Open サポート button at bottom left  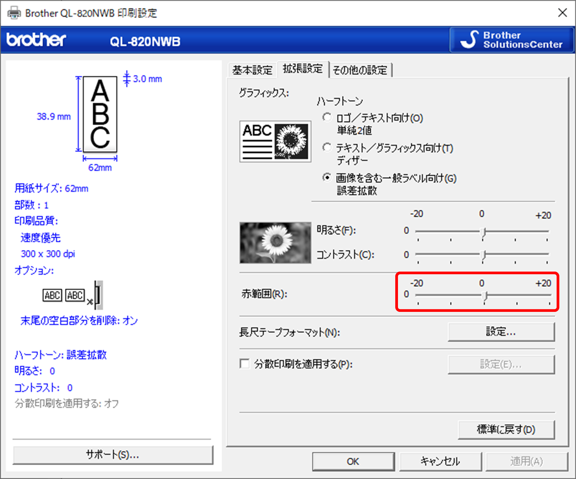[113, 454]
